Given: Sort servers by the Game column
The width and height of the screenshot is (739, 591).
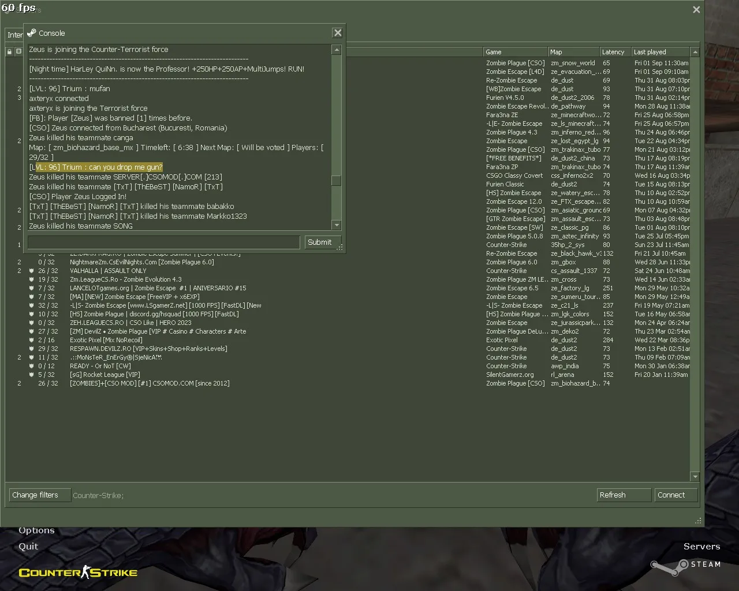Looking at the screenshot, I should (x=516, y=52).
